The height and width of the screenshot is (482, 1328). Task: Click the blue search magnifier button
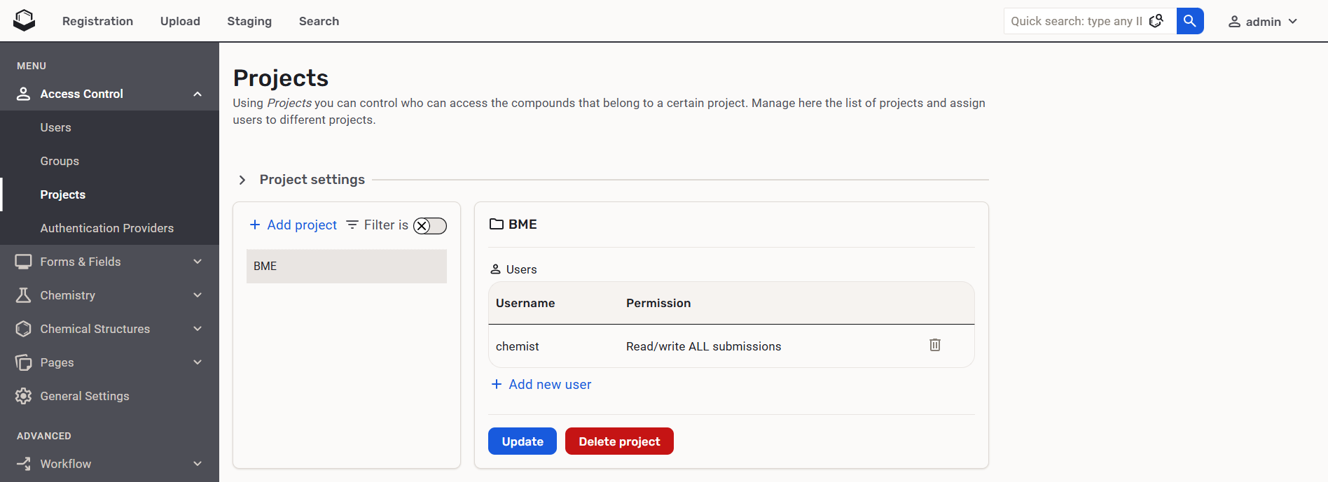click(x=1189, y=21)
